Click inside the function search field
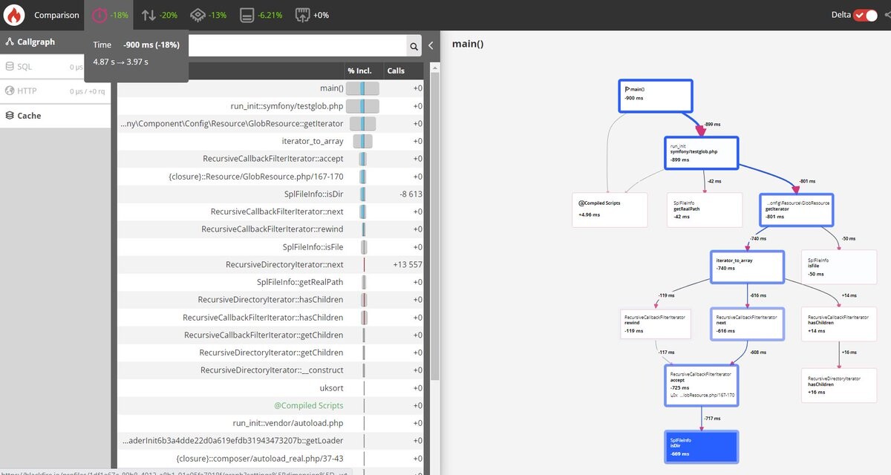 [297, 46]
